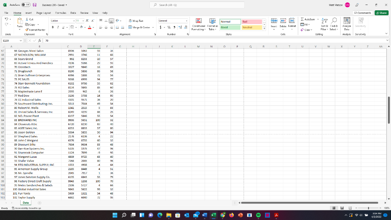The width and height of the screenshot is (391, 220).
Task: Open Borders dropdown arrow
Action: (x=76, y=27)
